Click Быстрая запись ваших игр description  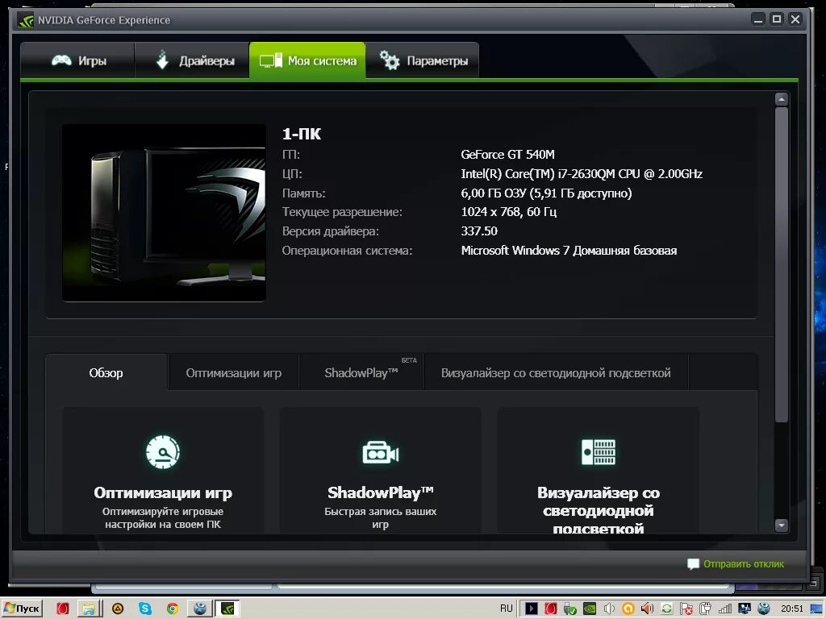(381, 518)
